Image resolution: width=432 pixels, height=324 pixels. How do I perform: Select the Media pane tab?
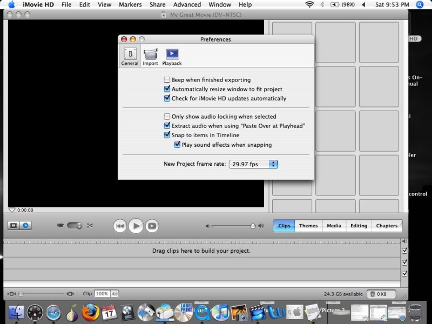pyautogui.click(x=334, y=226)
